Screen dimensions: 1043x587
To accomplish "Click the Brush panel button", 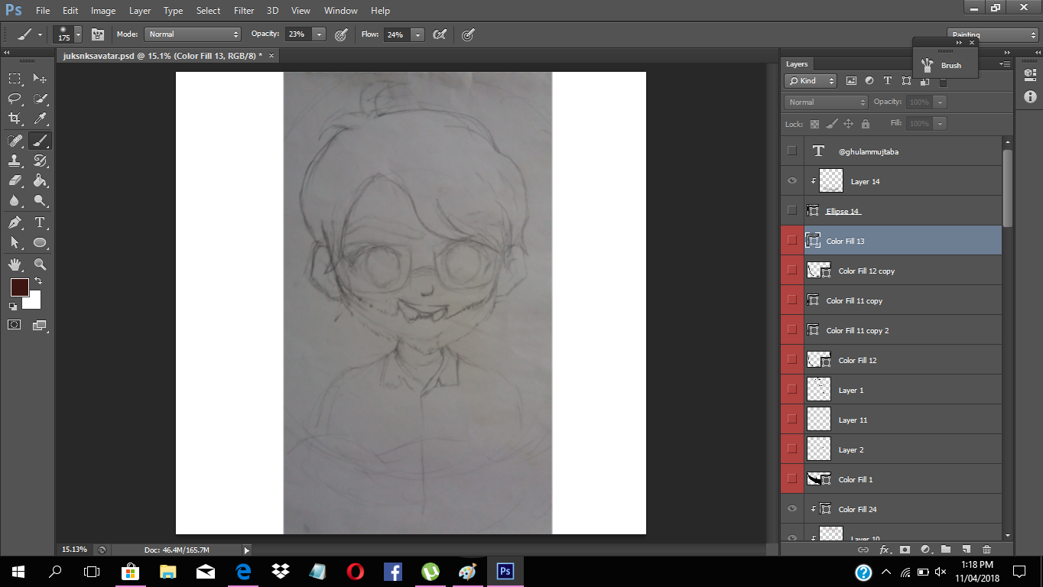I will (942, 66).
